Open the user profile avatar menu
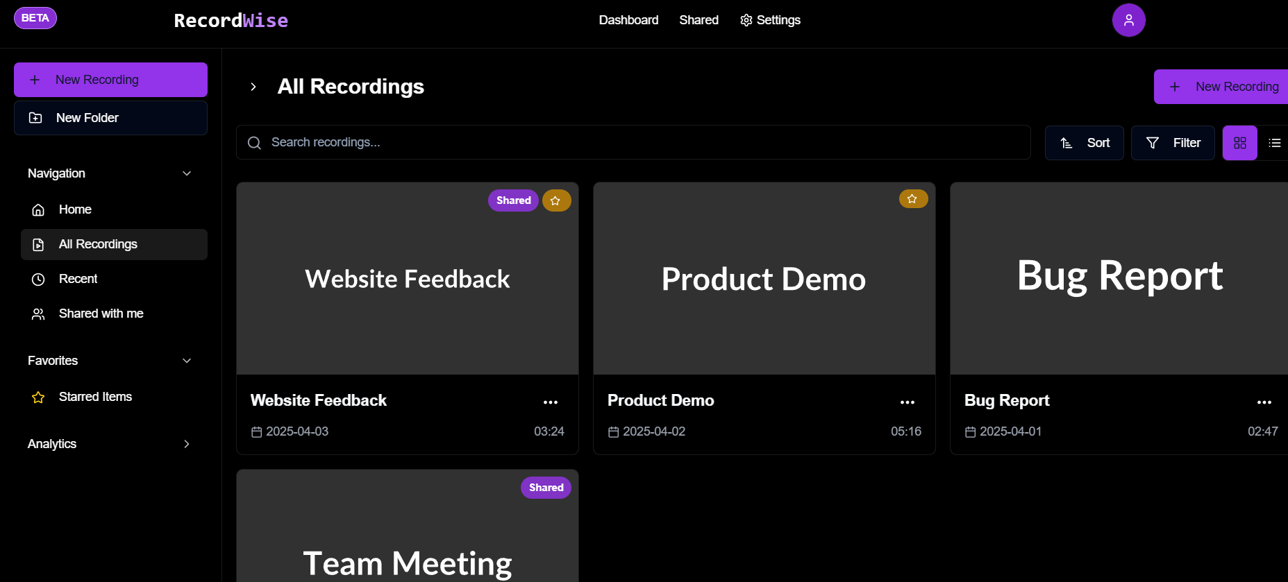This screenshot has height=582, width=1288. (x=1128, y=20)
